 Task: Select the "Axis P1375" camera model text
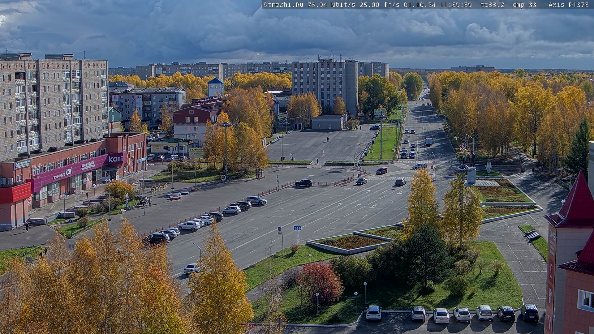[569, 5]
